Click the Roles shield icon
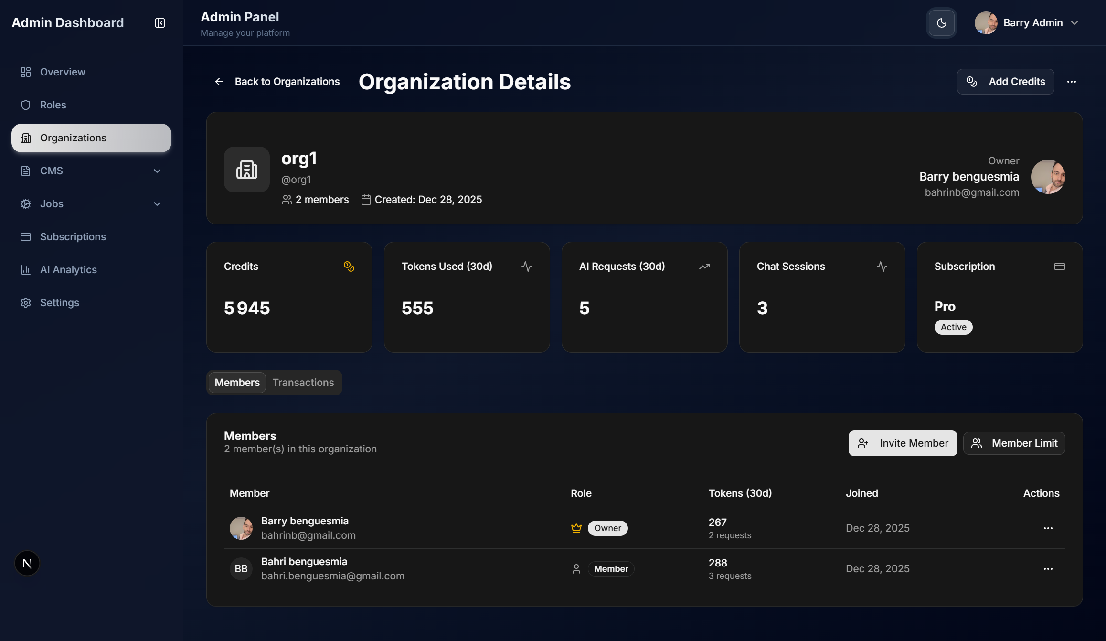 point(26,105)
